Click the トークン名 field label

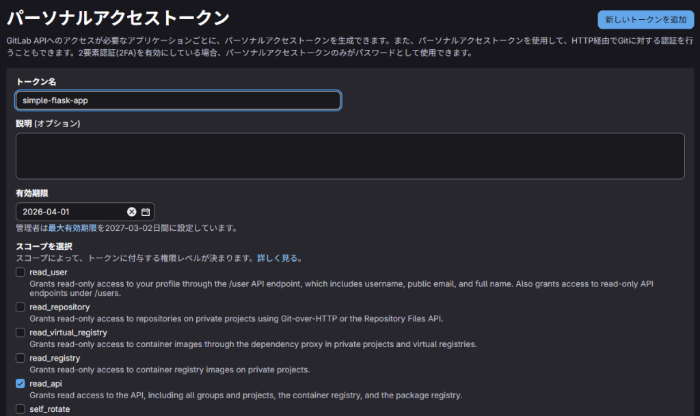(36, 81)
